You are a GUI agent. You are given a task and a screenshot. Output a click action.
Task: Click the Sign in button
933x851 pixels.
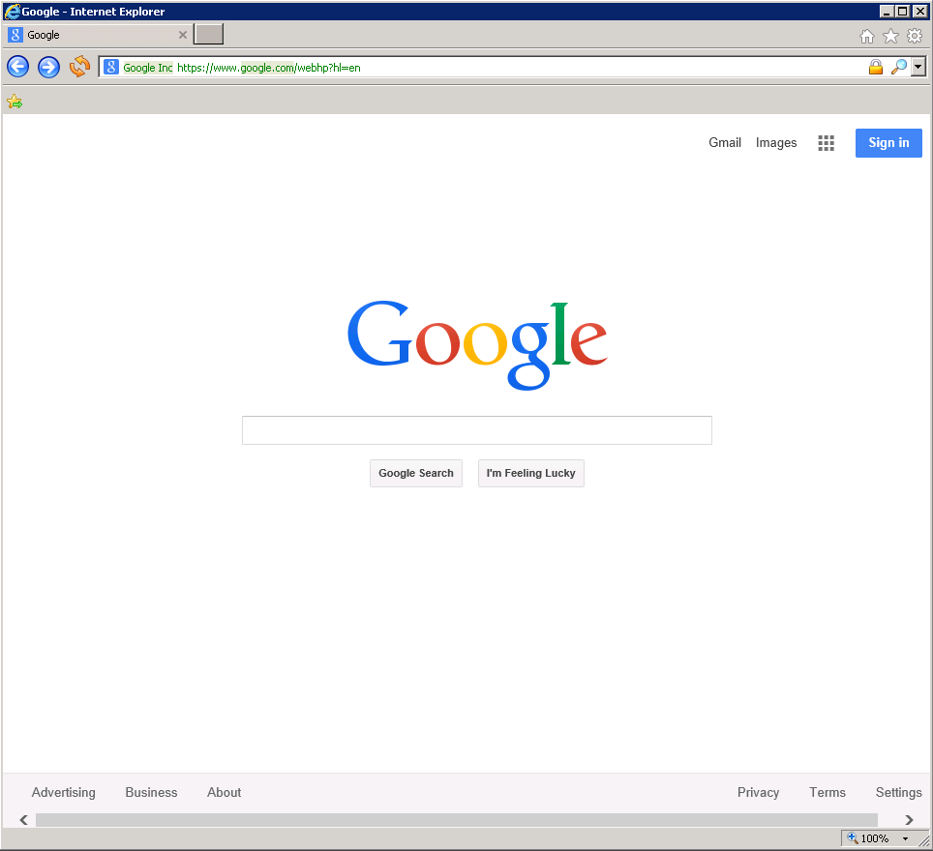click(x=888, y=143)
